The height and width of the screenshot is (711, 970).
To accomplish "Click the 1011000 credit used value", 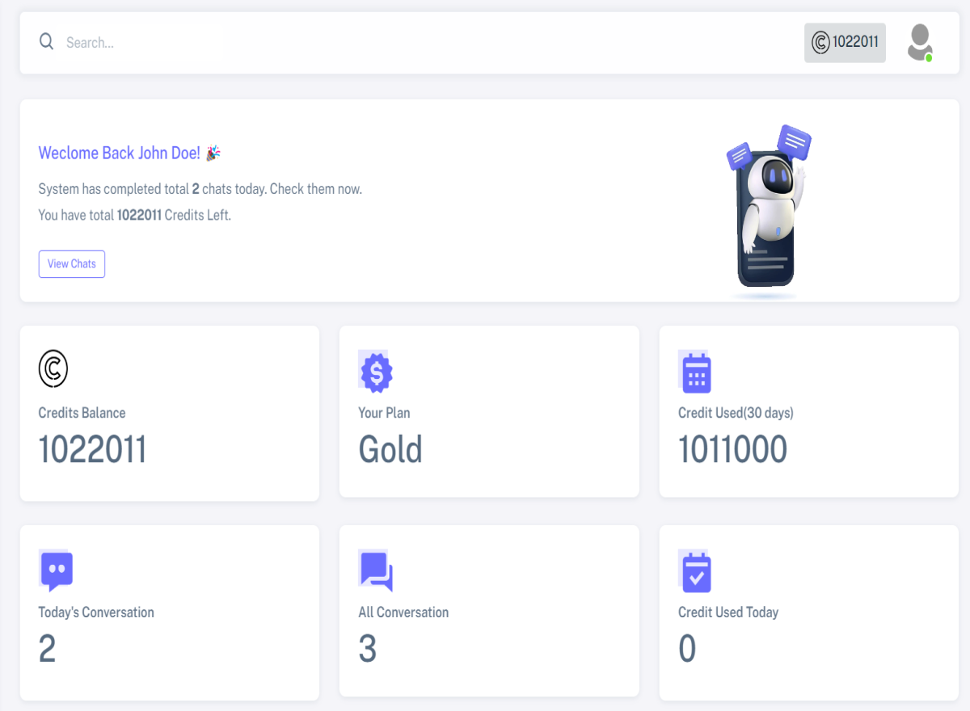I will tap(732, 450).
